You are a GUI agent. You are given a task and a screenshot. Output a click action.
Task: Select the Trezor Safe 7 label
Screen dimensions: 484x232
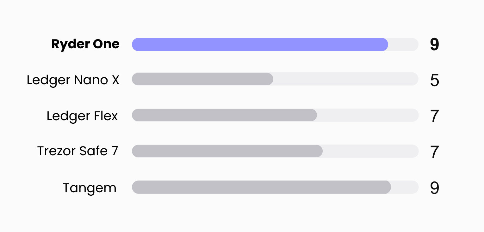[78, 151]
